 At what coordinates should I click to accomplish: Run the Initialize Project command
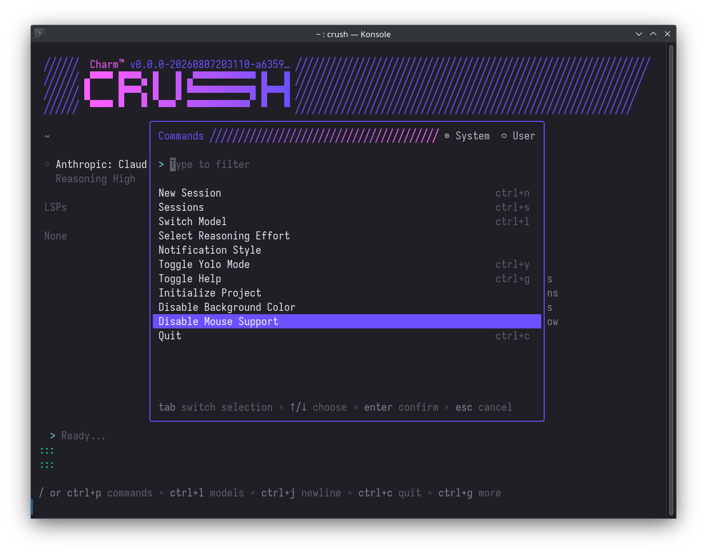point(347,293)
